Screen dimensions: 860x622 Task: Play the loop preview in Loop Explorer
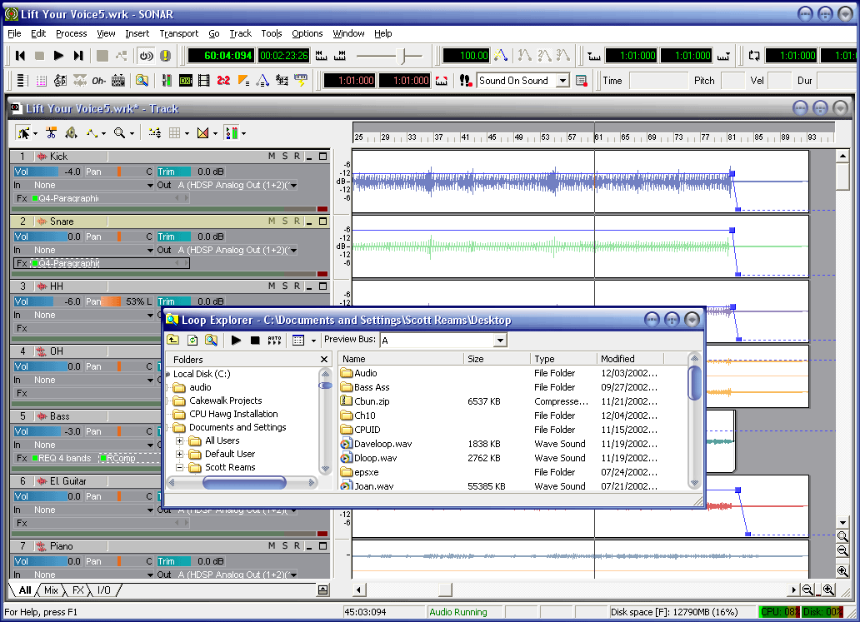[x=236, y=340]
